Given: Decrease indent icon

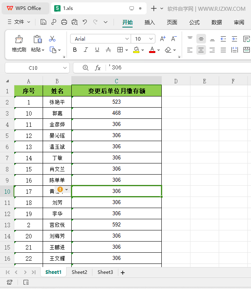Looking at the screenshot, I should tap(223, 39).
